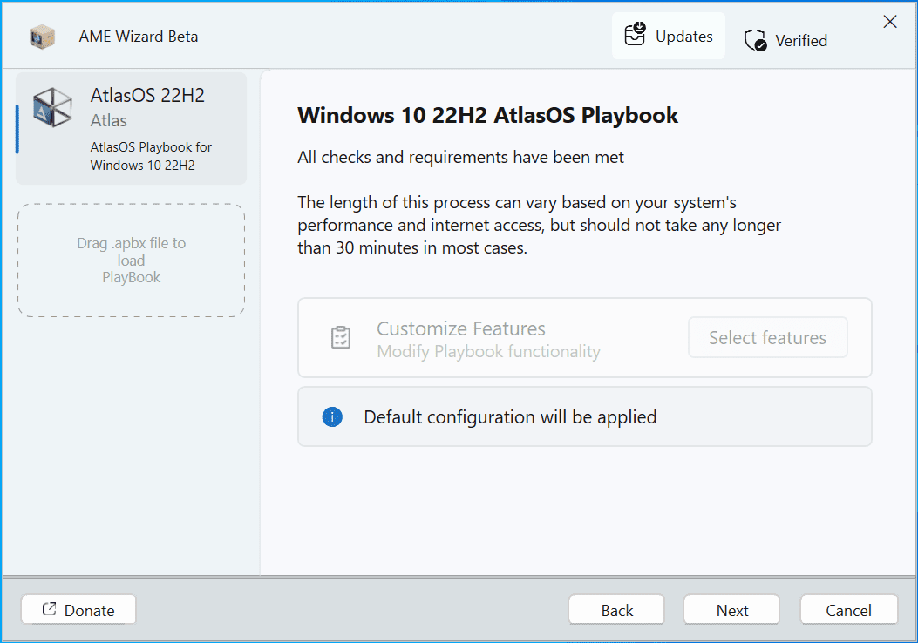Image resolution: width=918 pixels, height=643 pixels.
Task: Cancel the wizard setup
Action: (848, 610)
